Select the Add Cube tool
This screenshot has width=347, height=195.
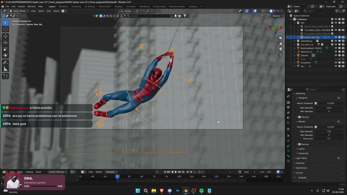5,76
